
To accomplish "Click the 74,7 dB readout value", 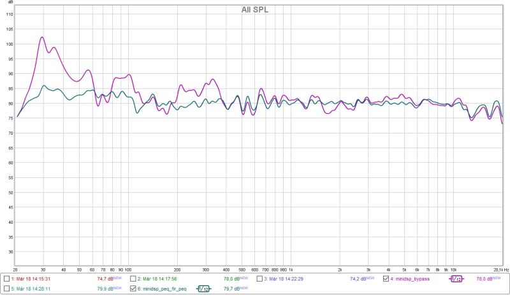I will tap(105, 278).
